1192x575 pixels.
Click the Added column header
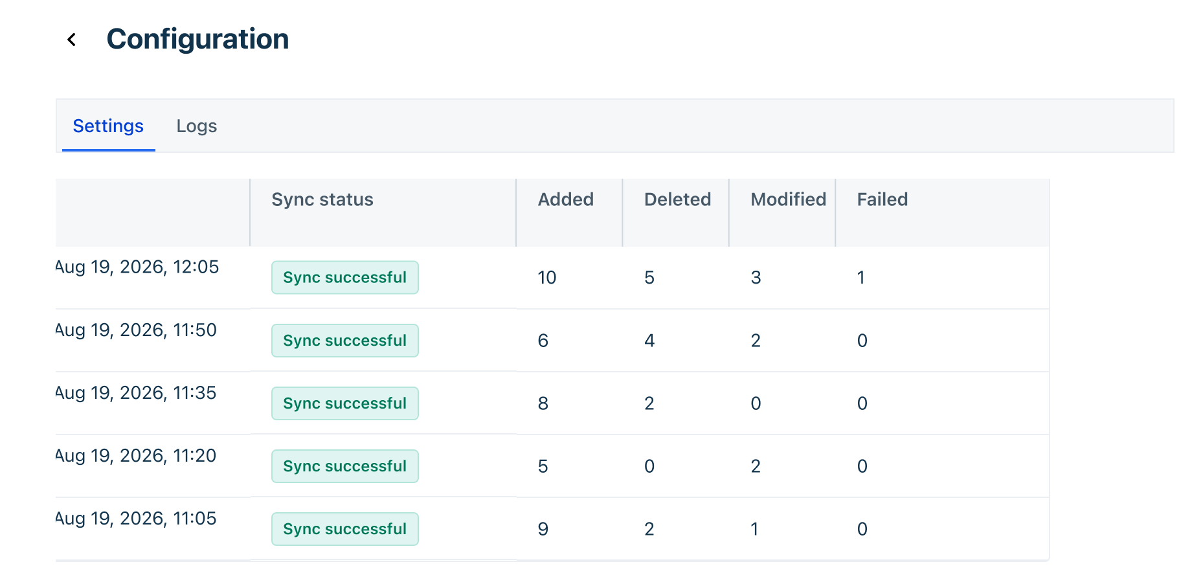click(x=566, y=199)
